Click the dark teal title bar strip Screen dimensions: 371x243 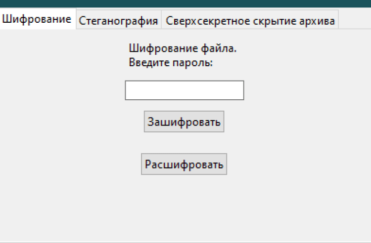point(185,3)
